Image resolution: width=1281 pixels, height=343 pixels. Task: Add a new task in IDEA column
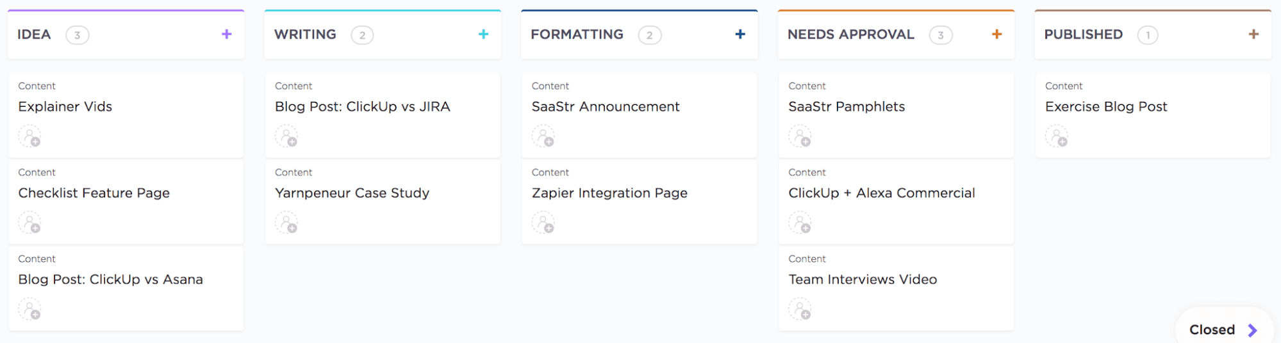226,35
